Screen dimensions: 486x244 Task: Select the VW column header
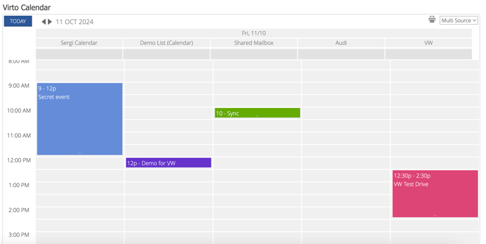tap(428, 43)
